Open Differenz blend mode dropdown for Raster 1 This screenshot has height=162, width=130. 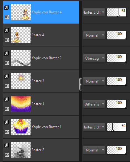coord(94,104)
